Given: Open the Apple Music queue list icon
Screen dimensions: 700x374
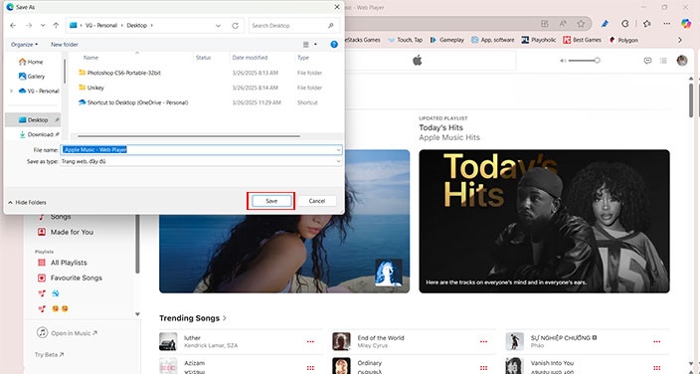Looking at the screenshot, I should point(663,61).
